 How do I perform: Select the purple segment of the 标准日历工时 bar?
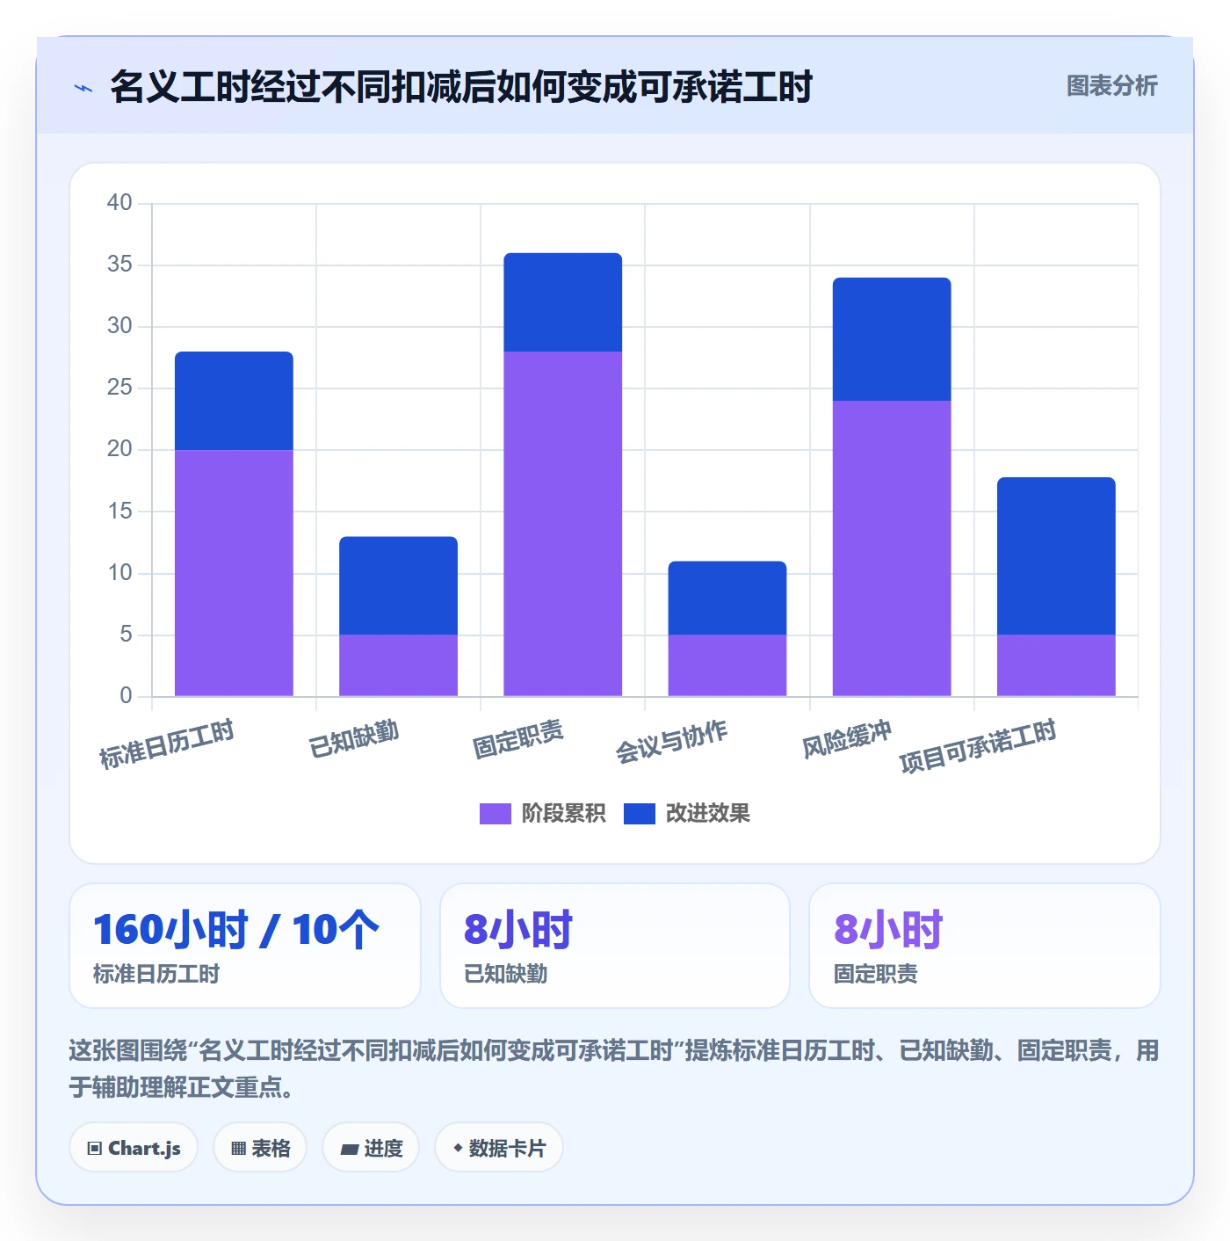pyautogui.click(x=234, y=573)
